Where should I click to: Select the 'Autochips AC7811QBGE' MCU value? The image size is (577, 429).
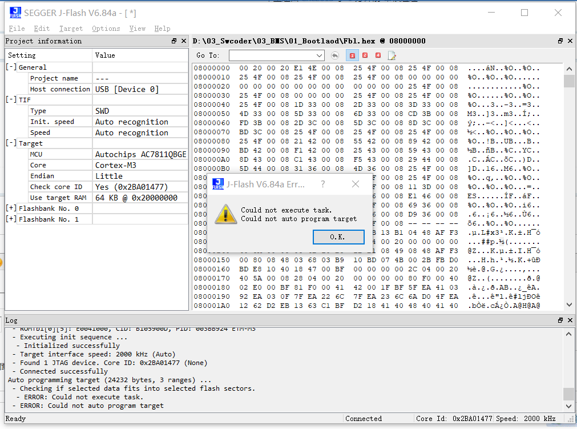click(x=141, y=154)
